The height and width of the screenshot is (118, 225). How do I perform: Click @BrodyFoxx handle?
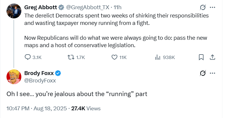tap(40, 80)
